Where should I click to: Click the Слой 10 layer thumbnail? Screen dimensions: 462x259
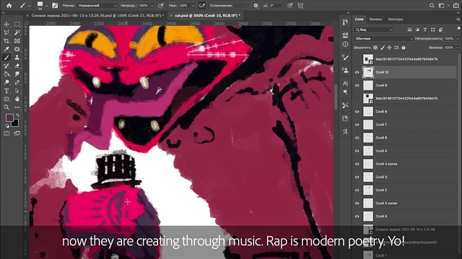coord(368,72)
